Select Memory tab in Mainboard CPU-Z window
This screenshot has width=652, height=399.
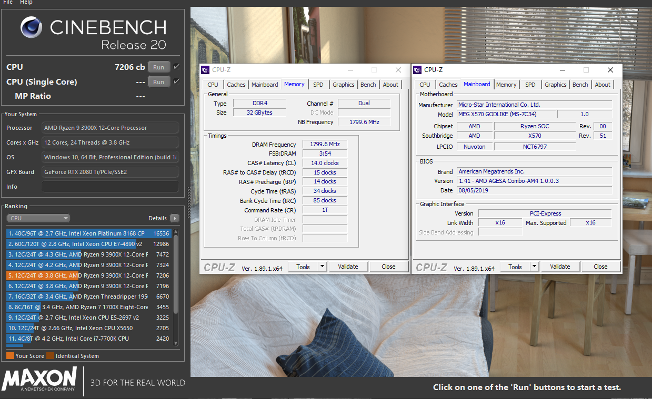click(506, 85)
